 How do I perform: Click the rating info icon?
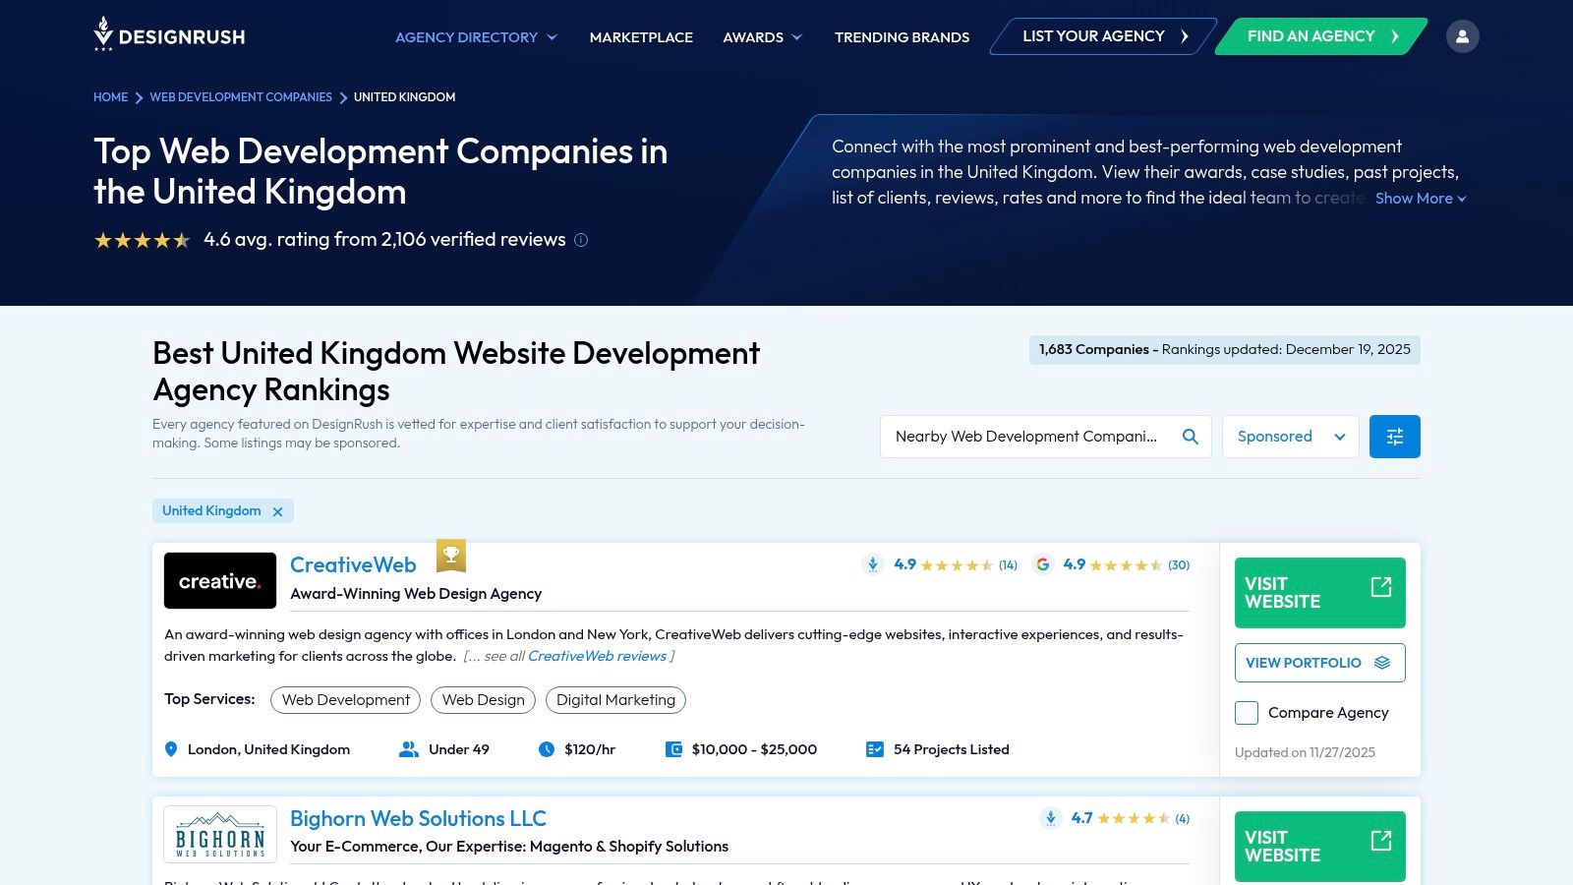click(581, 240)
